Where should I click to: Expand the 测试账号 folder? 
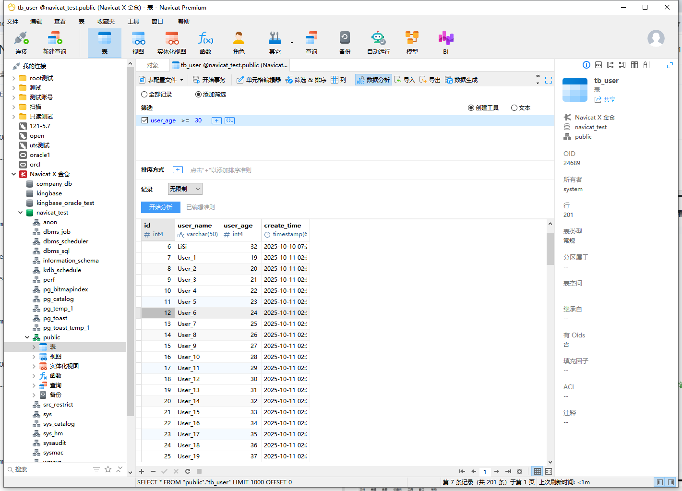coord(13,97)
